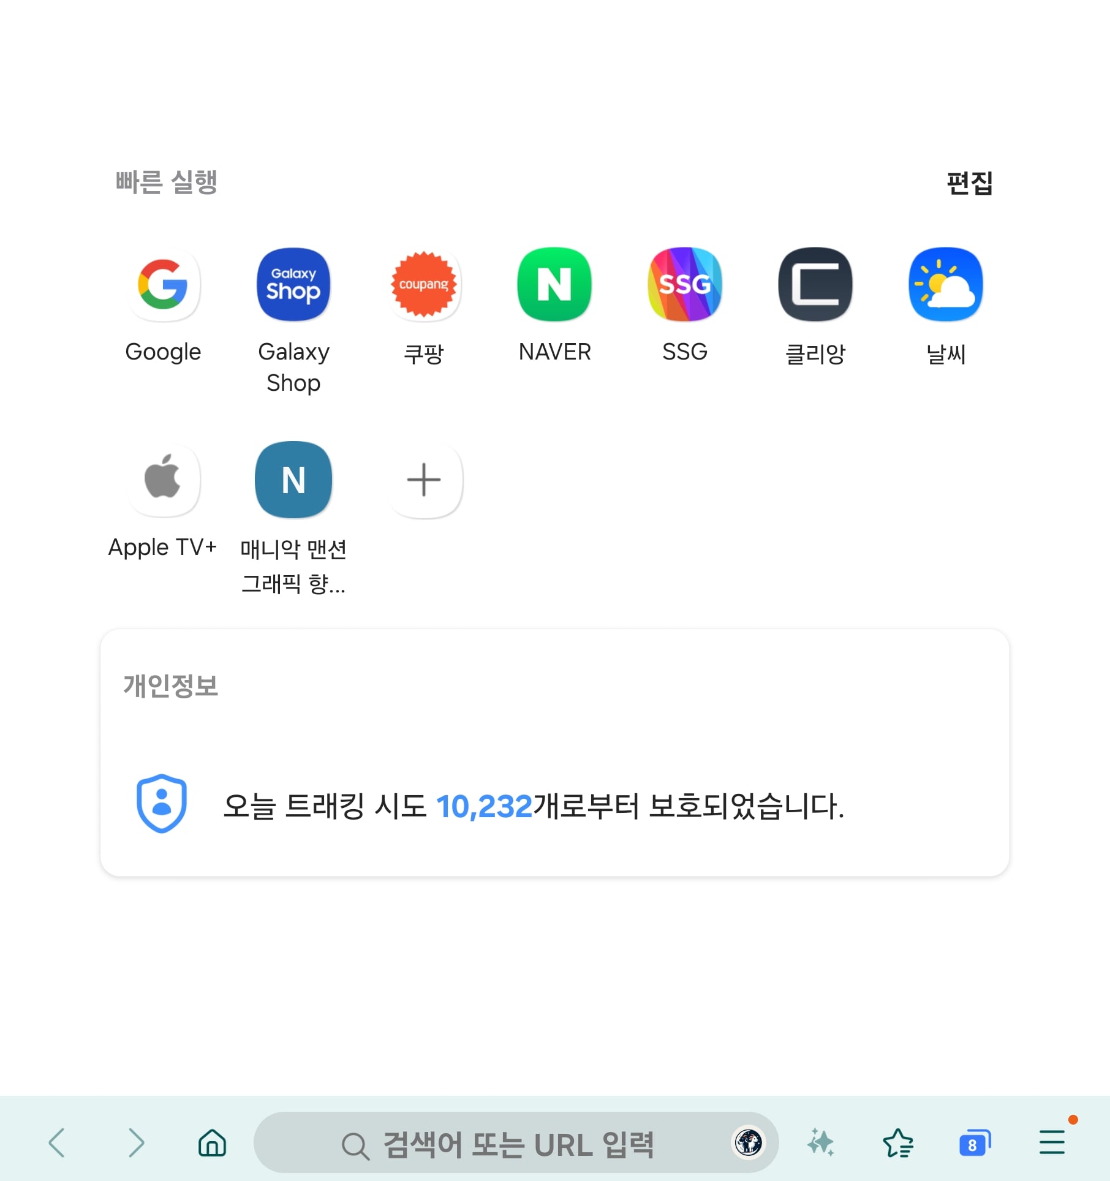The image size is (1110, 1181).
Task: Add a new quick access shortcut
Action: [x=424, y=480]
